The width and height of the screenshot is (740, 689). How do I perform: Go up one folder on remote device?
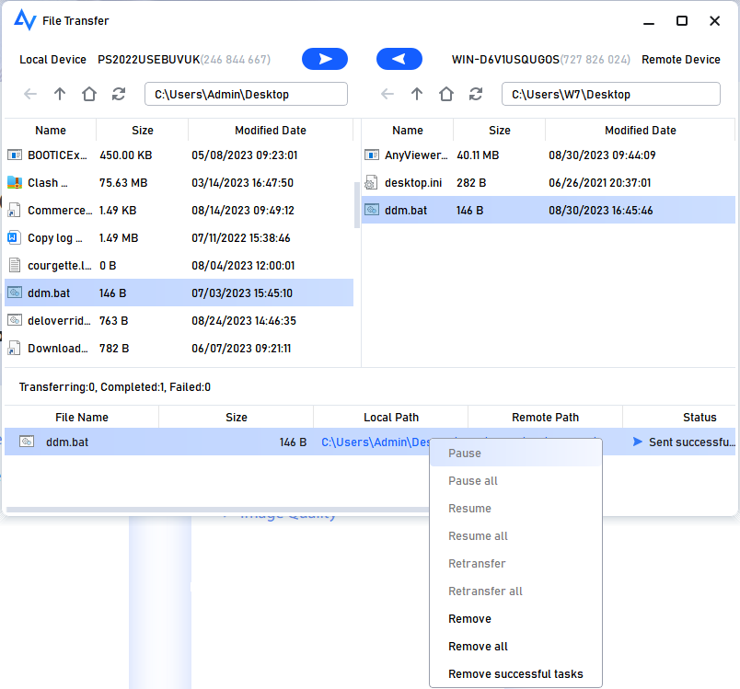(x=417, y=95)
